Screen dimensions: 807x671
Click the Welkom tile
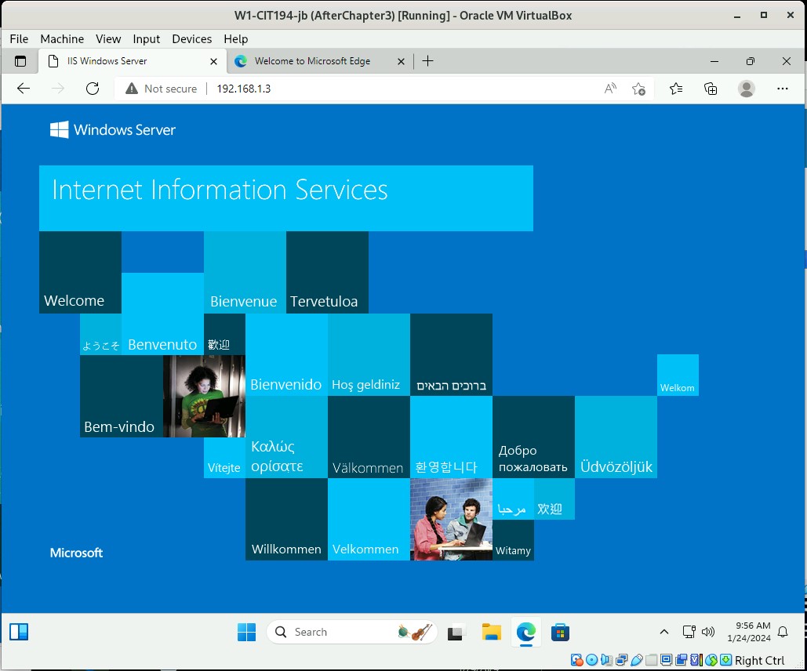point(678,375)
